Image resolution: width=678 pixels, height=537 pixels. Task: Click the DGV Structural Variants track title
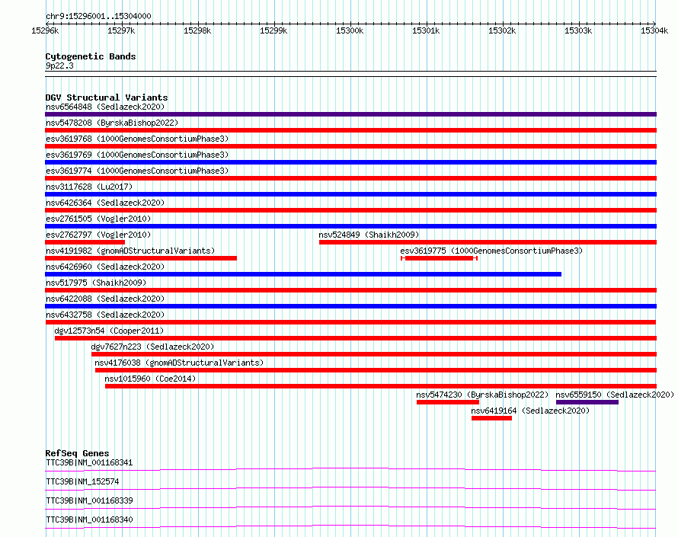tap(107, 97)
